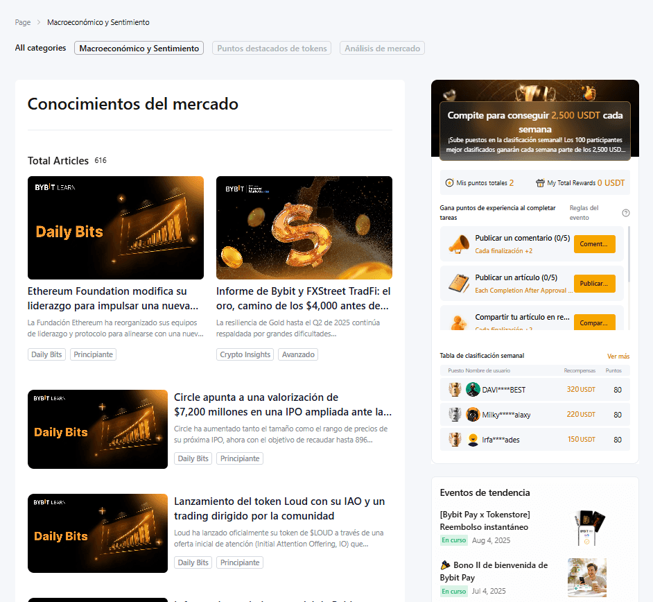Click the Crypto Insights tag
Viewport: 653px width, 602px height.
point(245,354)
